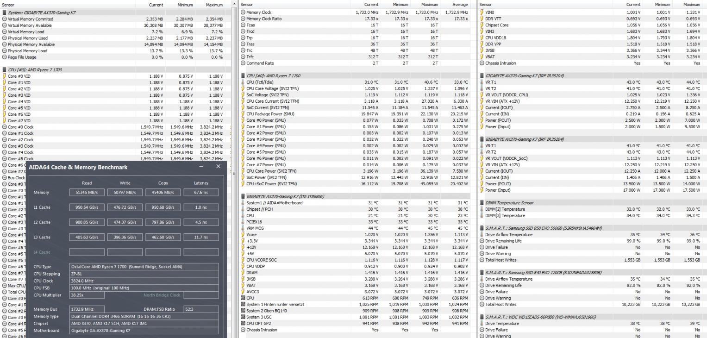Click the lightning icon beside DDR VTT
The image size is (707, 338).
482,19
